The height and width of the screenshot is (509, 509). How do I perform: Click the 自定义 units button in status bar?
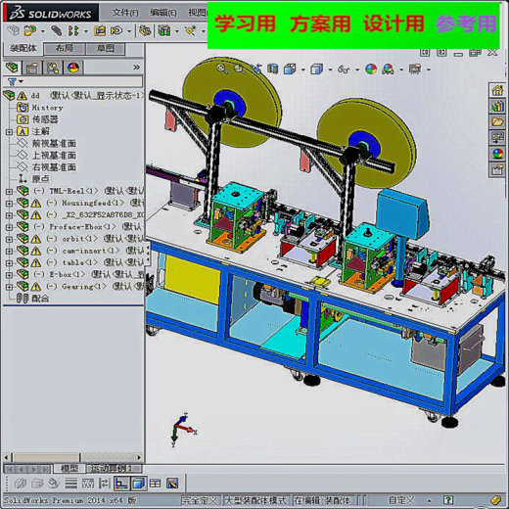coord(401,500)
